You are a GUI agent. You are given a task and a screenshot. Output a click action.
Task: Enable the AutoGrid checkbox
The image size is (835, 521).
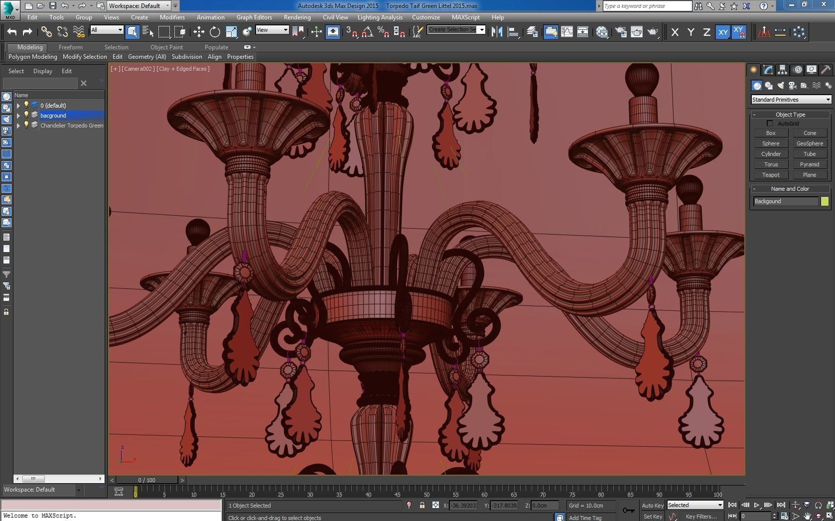[x=770, y=124]
